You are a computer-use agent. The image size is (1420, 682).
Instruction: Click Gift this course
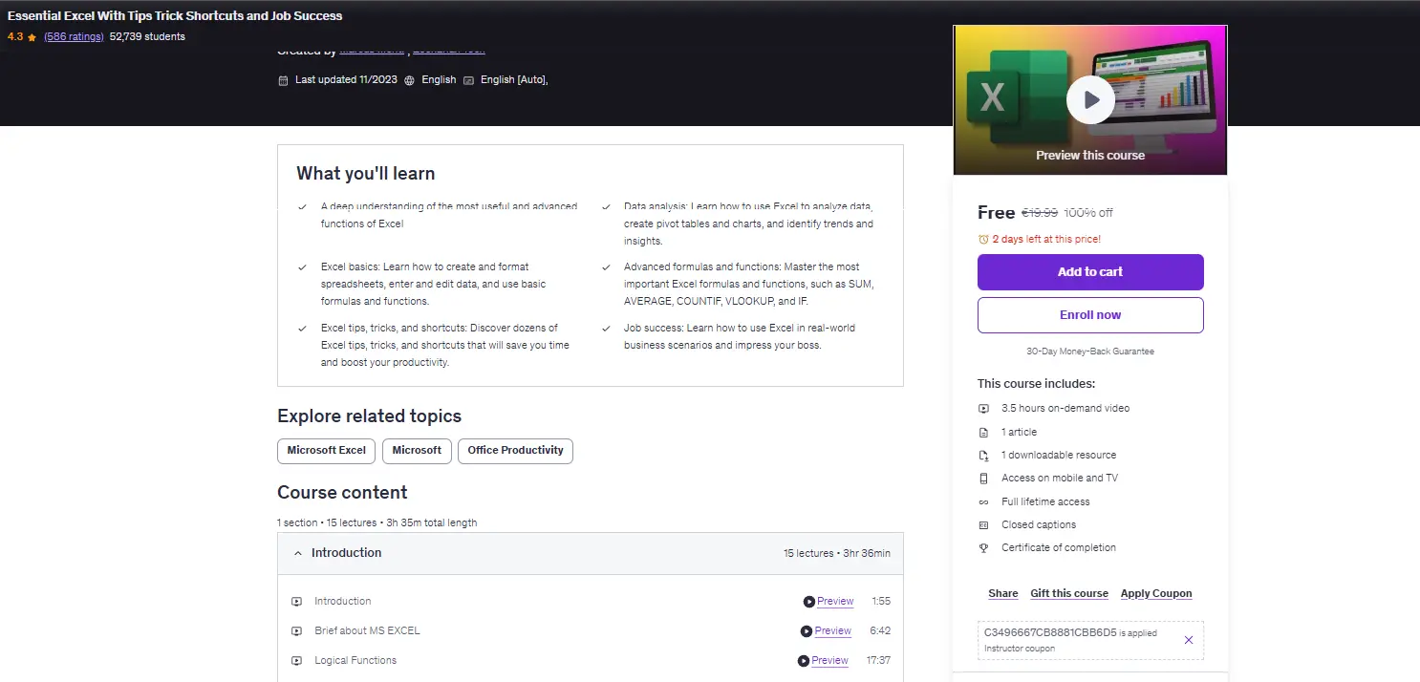click(1069, 593)
